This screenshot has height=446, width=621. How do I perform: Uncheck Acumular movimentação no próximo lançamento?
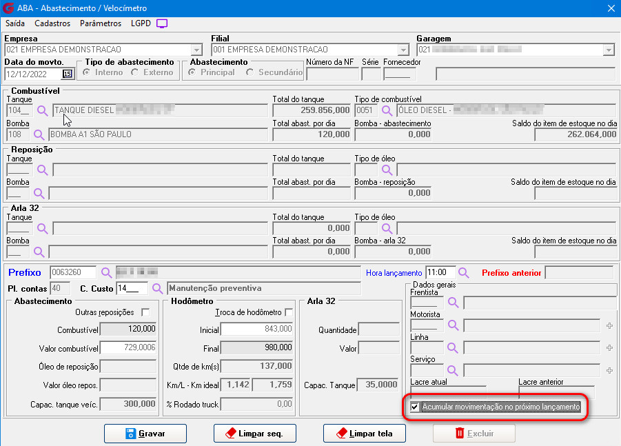click(415, 407)
